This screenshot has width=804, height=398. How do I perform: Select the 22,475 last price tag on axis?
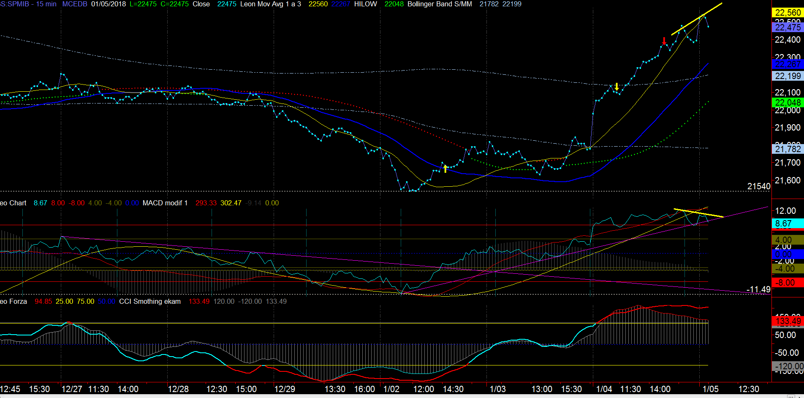[x=788, y=27]
